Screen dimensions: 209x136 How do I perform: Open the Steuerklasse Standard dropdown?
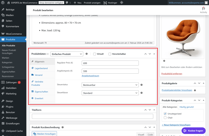pyautogui.click(x=110, y=93)
